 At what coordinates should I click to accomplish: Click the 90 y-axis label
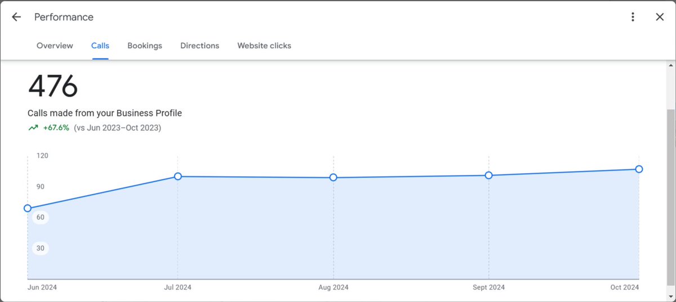coord(41,187)
